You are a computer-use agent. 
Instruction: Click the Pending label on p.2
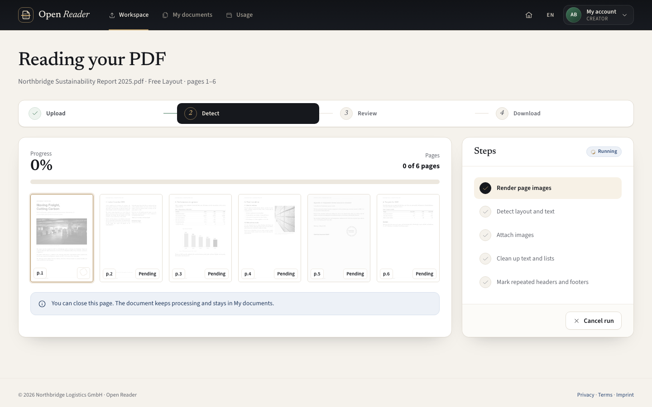coord(147,274)
